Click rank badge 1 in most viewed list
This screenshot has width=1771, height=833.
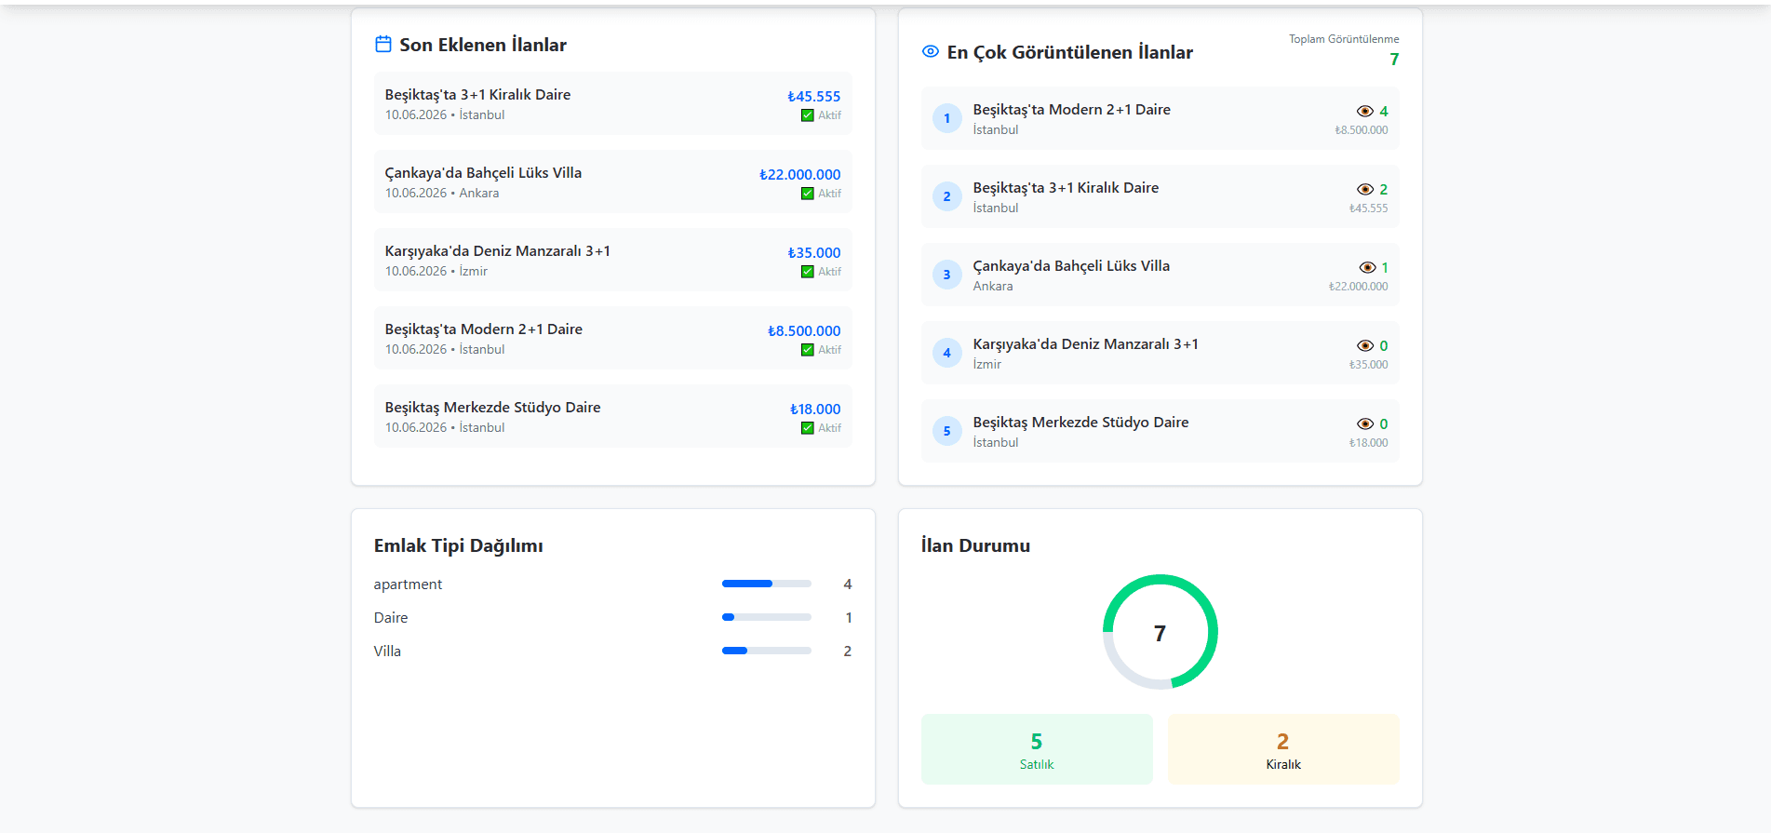(946, 118)
